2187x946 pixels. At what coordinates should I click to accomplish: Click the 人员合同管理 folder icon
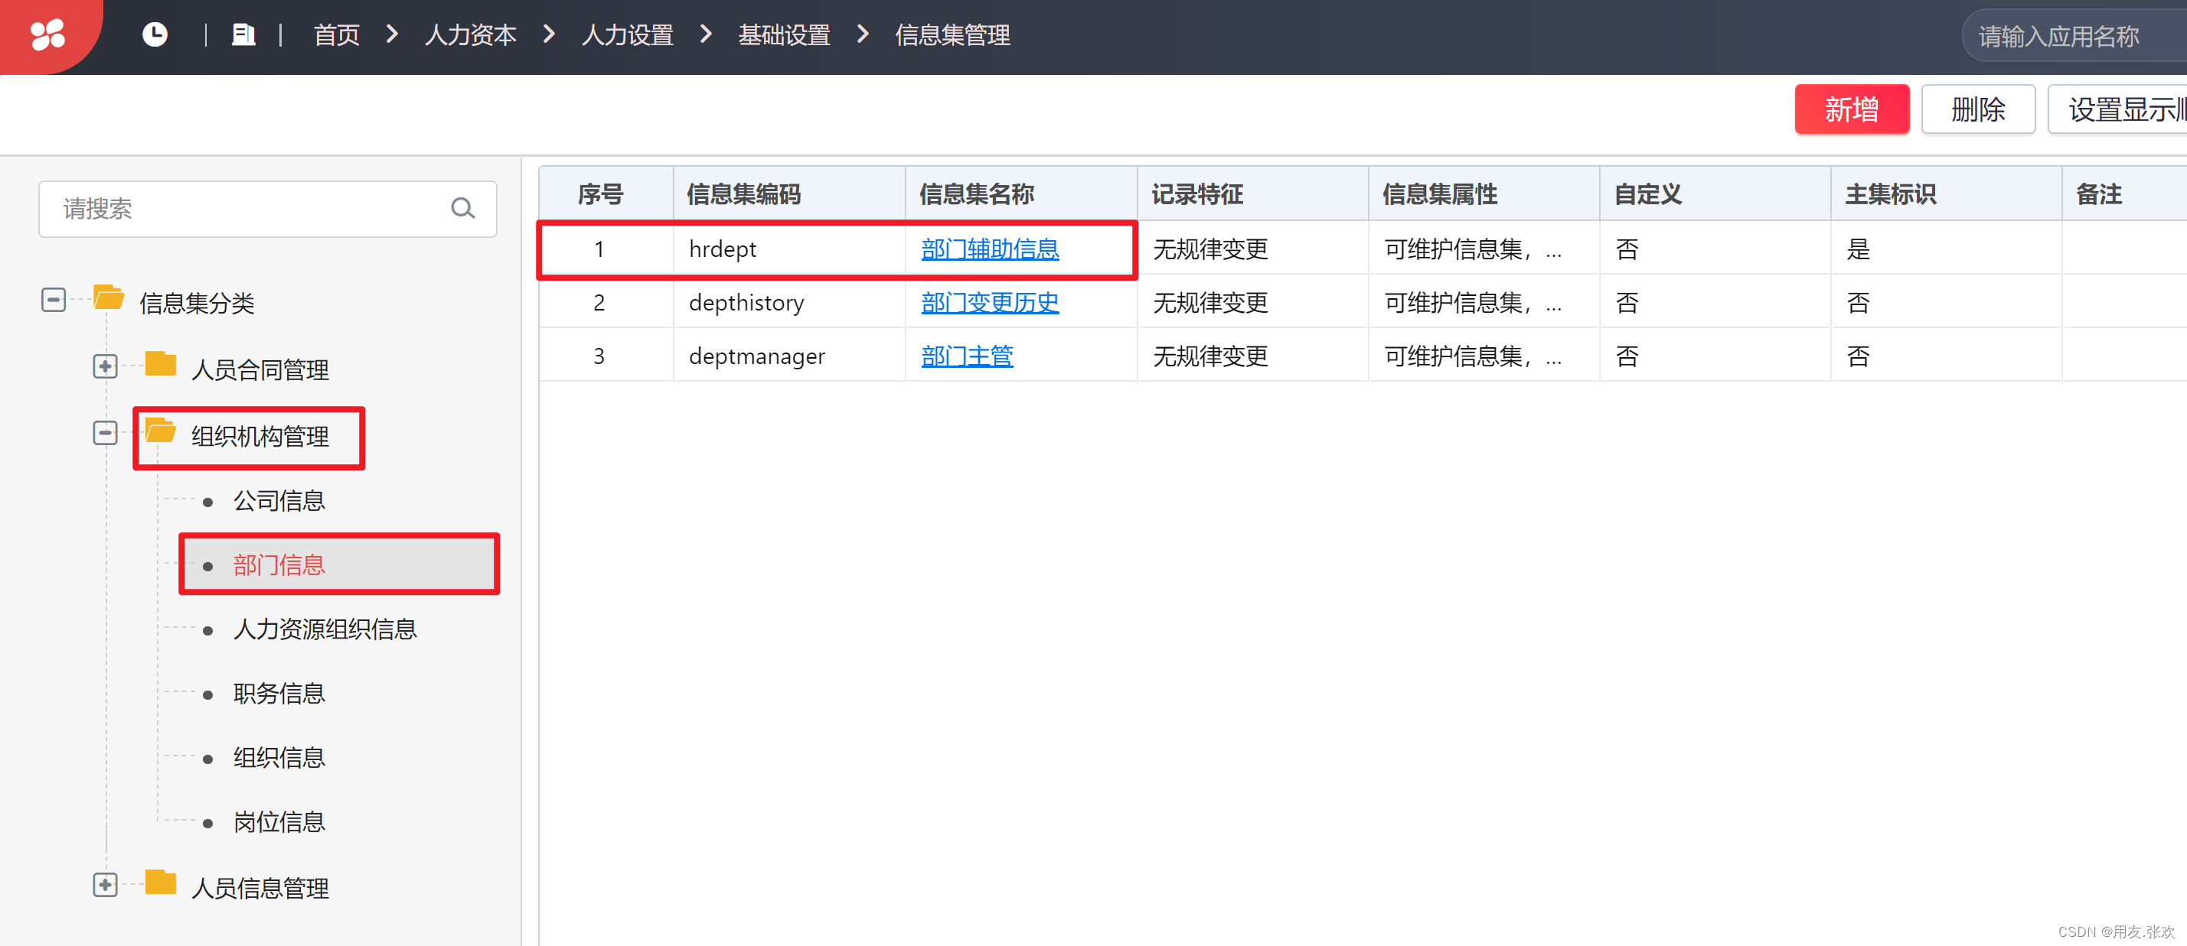(161, 365)
